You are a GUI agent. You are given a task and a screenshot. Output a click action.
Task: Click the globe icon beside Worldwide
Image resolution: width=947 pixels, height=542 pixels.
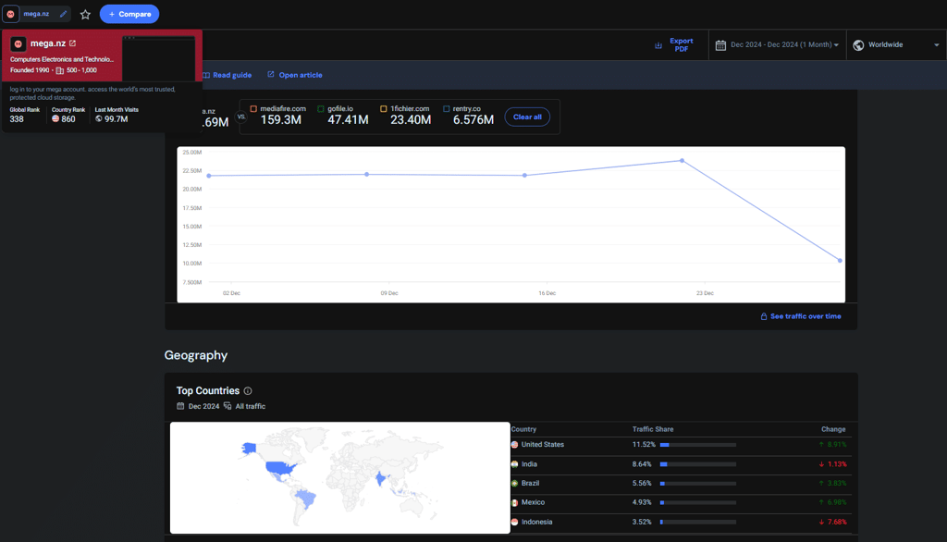[858, 45]
